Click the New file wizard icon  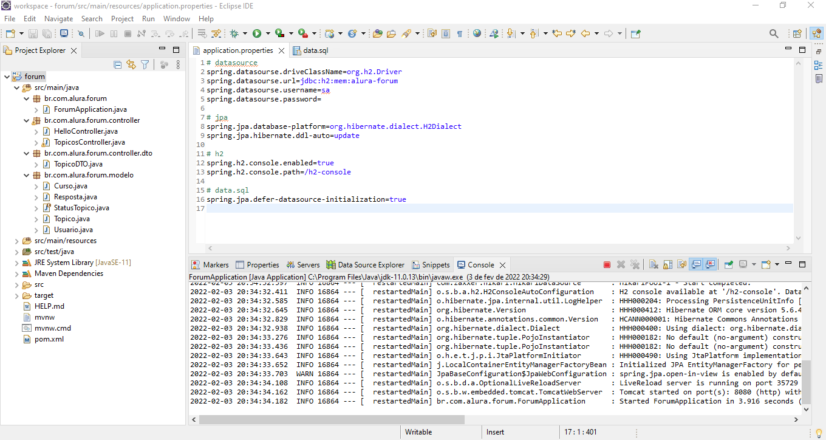click(x=10, y=33)
